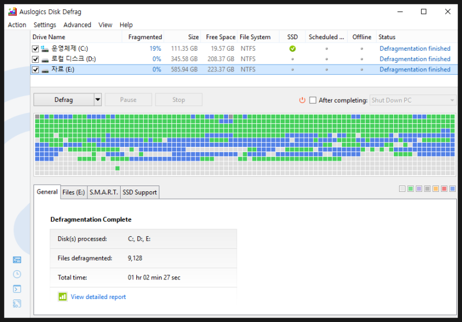Image resolution: width=462 pixels, height=322 pixels.
Task: Click the Pause button
Action: pos(128,100)
